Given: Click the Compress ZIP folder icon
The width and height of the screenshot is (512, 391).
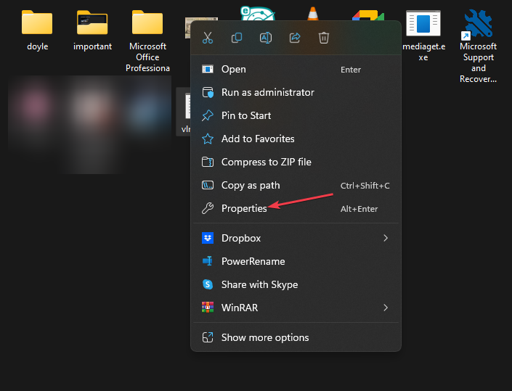Looking at the screenshot, I should (x=208, y=162).
